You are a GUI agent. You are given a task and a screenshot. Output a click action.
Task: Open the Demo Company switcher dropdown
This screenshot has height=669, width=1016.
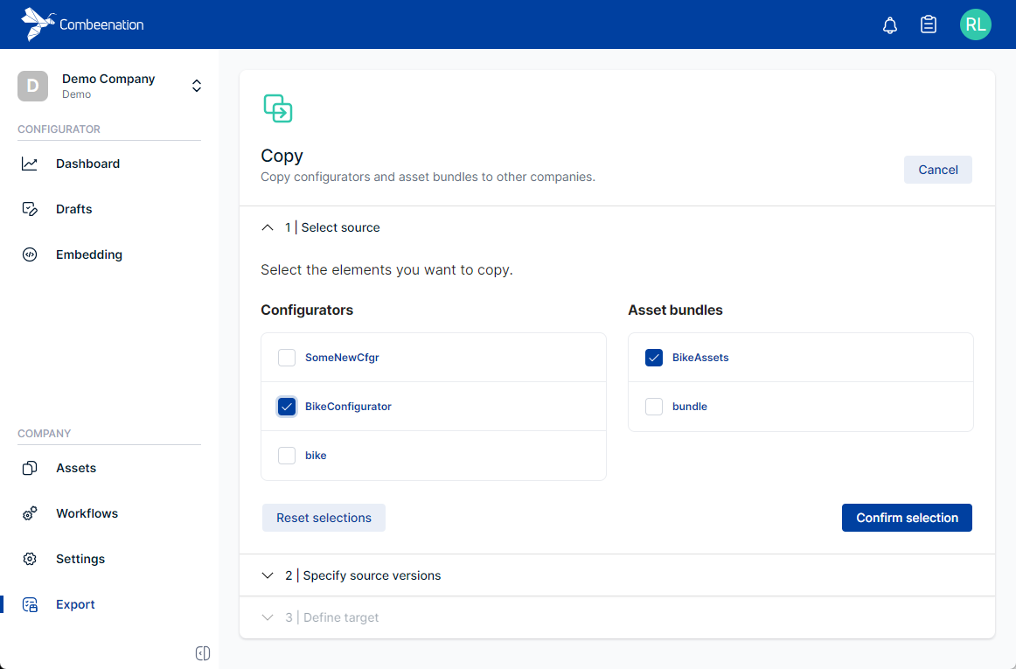point(197,86)
